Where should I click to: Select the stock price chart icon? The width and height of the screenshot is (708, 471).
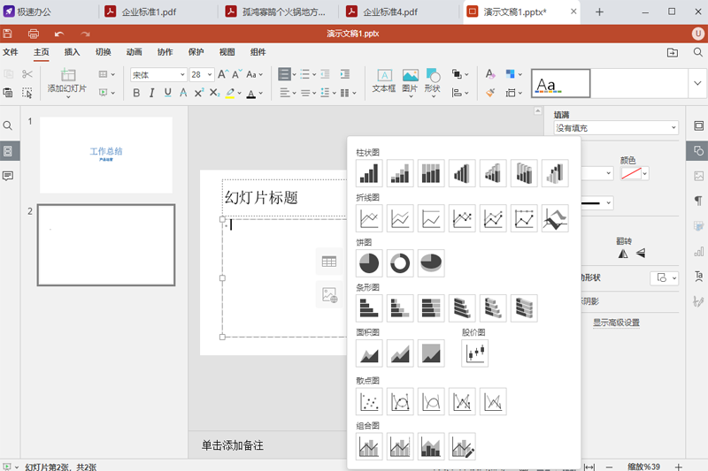pyautogui.click(x=475, y=353)
